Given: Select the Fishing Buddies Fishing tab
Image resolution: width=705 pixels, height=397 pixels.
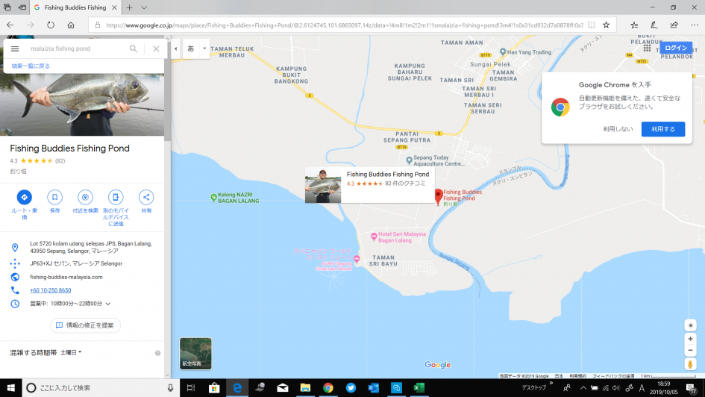Looking at the screenshot, I should (x=75, y=7).
